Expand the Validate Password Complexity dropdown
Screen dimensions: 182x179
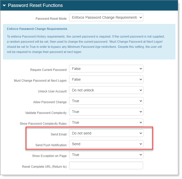tap(106, 112)
